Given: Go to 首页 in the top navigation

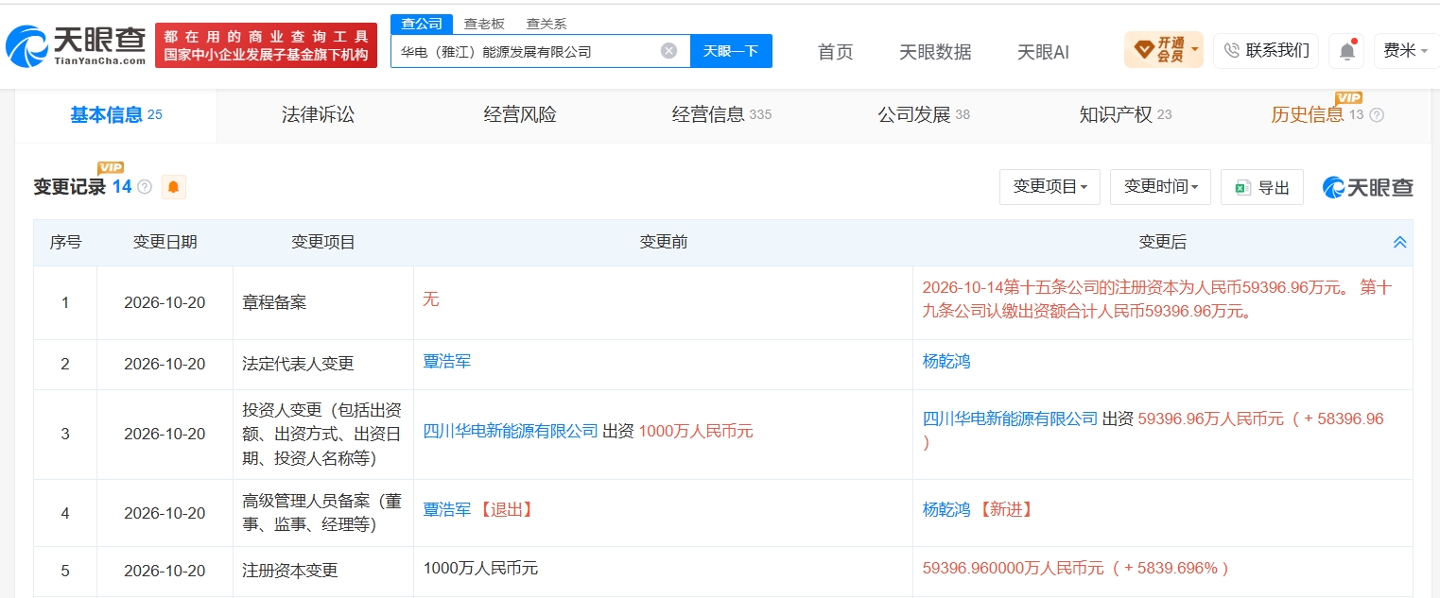Looking at the screenshot, I should pyautogui.click(x=835, y=52).
